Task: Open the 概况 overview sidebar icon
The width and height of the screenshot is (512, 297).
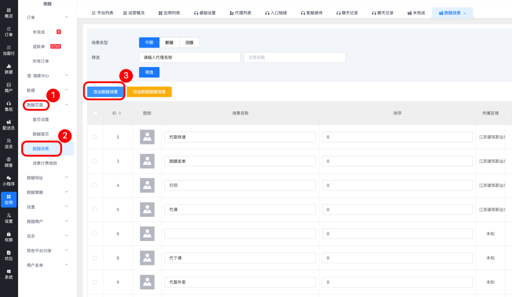Action: point(8,13)
